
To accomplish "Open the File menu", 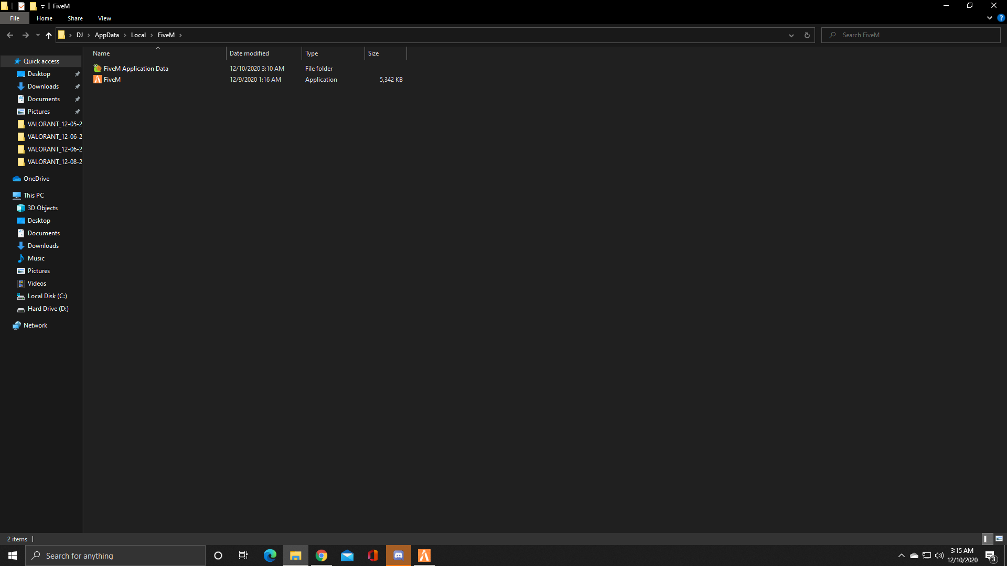I will (x=15, y=18).
